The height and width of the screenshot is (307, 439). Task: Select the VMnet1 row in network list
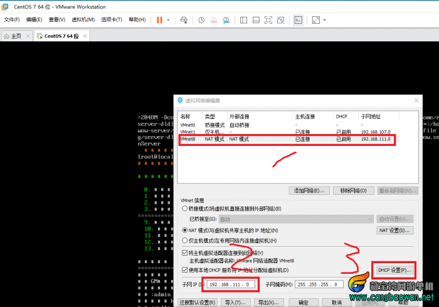coord(288,132)
